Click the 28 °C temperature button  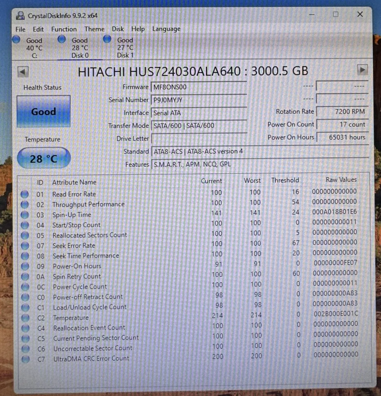(x=44, y=158)
